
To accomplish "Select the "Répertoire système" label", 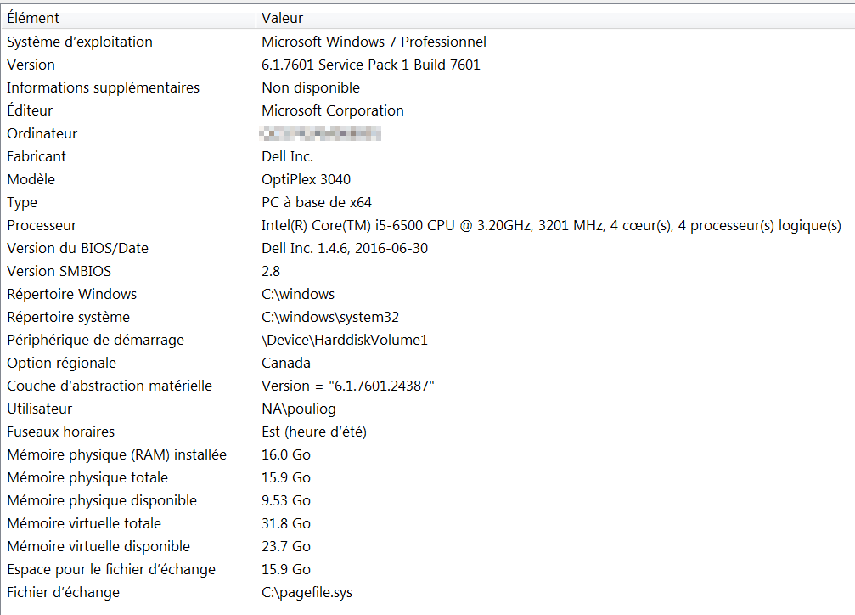I will point(68,317).
